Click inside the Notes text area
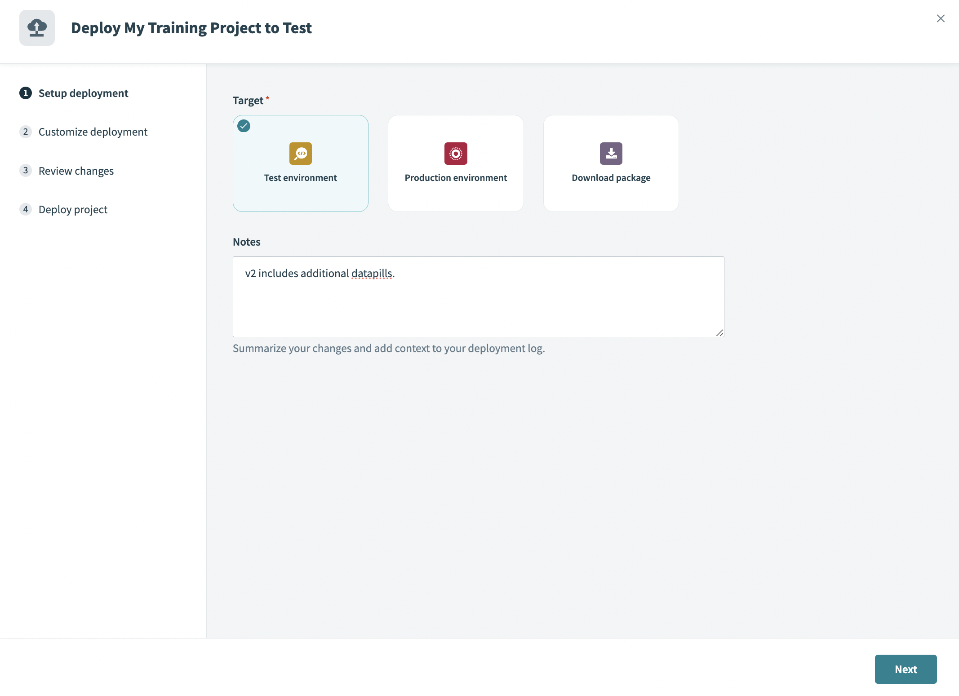Image resolution: width=959 pixels, height=696 pixels. pyautogui.click(x=478, y=305)
